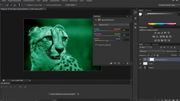
Task: Delete the adjustment layer via trash icon in Properties
Action: click(127, 63)
